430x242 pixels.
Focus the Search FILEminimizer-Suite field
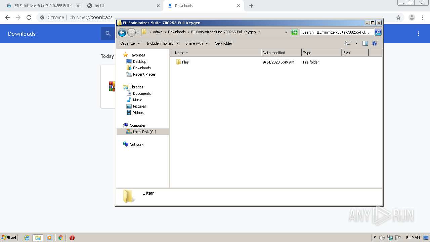click(x=337, y=32)
